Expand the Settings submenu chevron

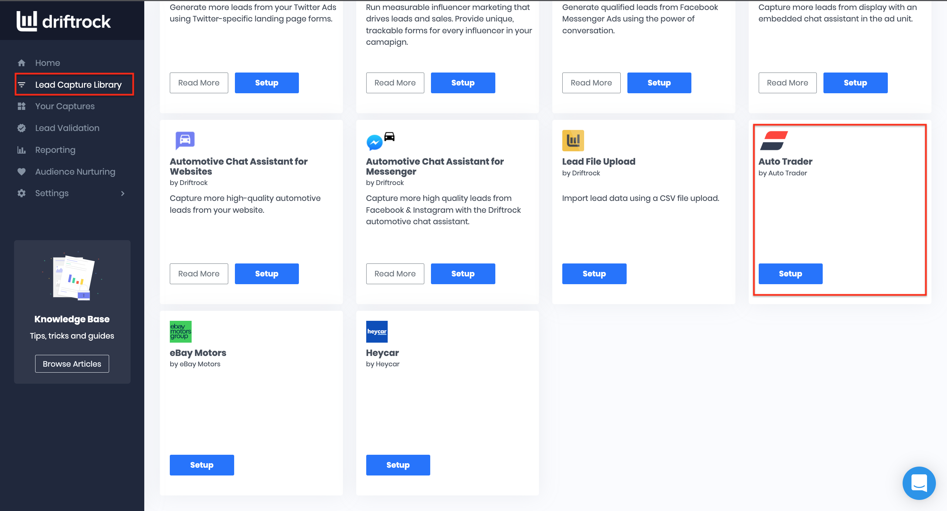tap(123, 193)
